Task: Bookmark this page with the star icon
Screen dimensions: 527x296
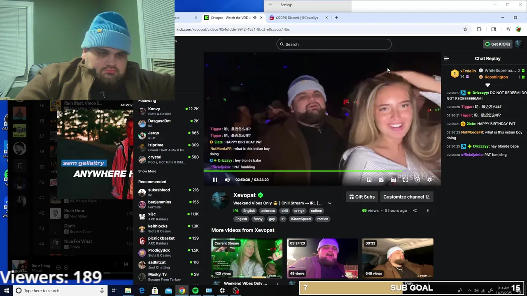Action: click(x=465, y=29)
